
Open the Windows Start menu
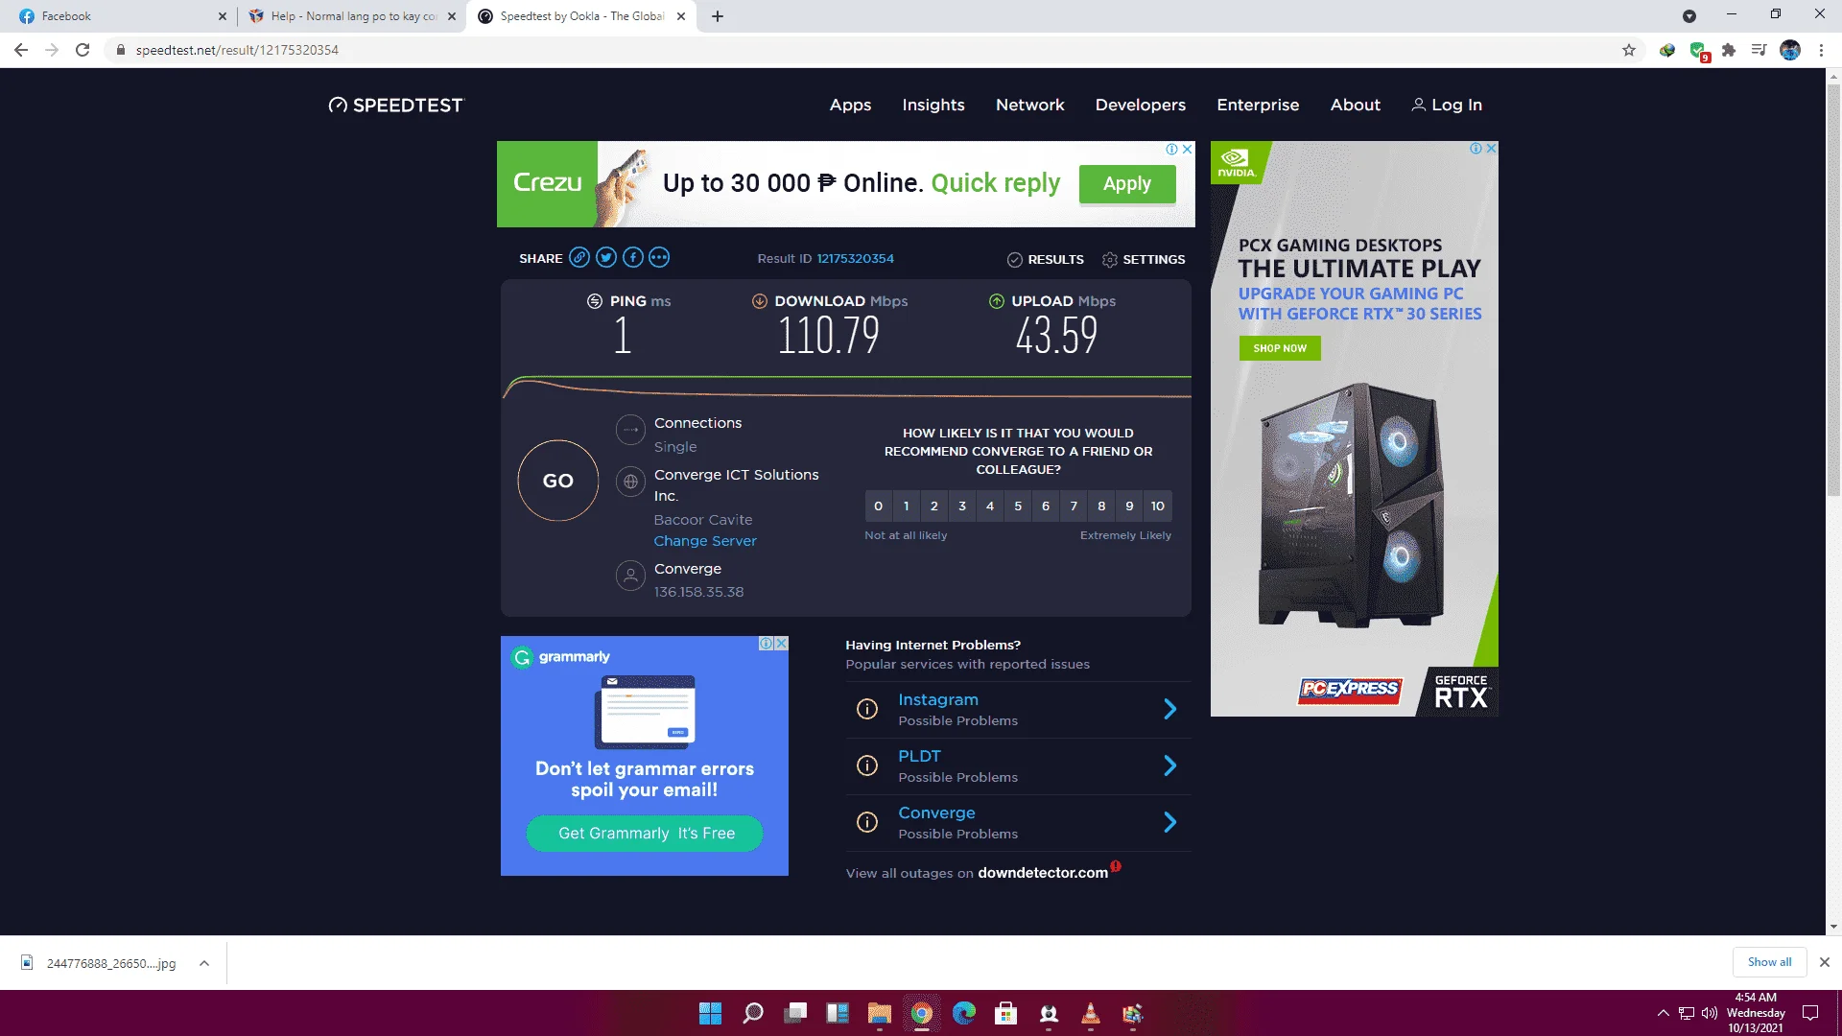tap(710, 1013)
